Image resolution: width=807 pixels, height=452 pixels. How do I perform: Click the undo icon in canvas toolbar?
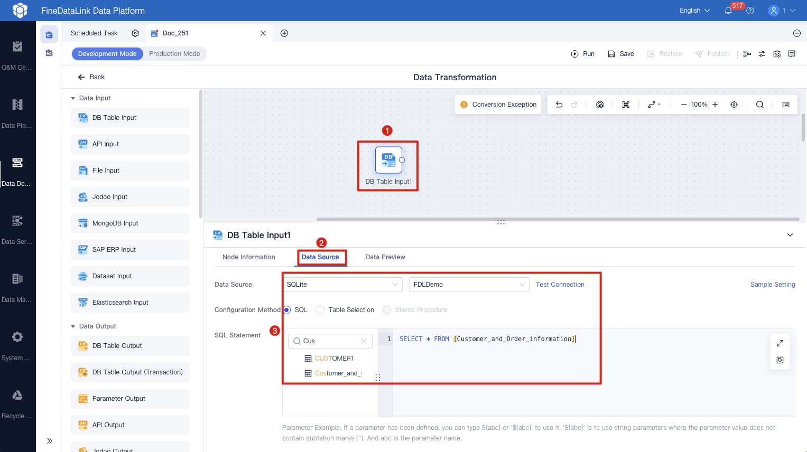tap(559, 105)
